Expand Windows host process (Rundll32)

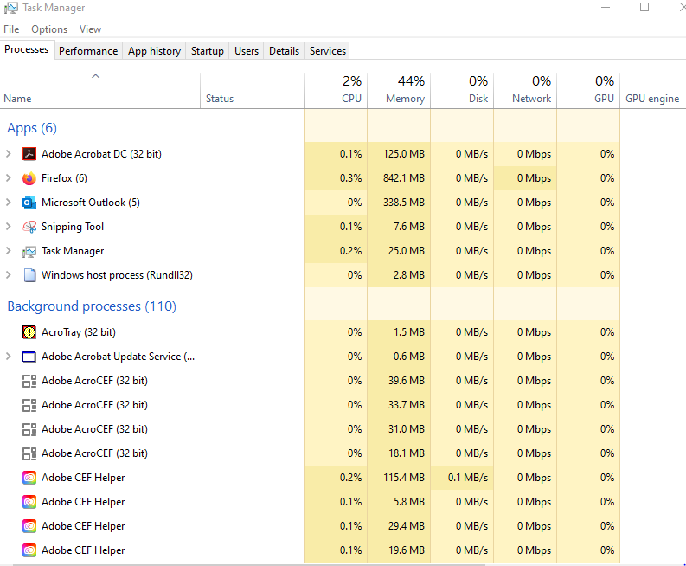9,275
